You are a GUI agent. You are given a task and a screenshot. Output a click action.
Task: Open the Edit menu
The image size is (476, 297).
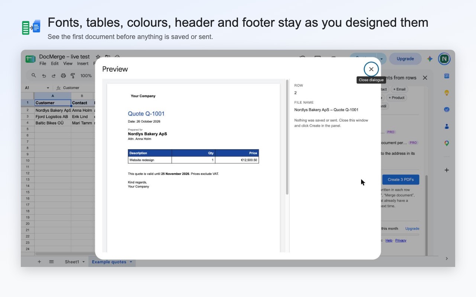pyautogui.click(x=55, y=63)
